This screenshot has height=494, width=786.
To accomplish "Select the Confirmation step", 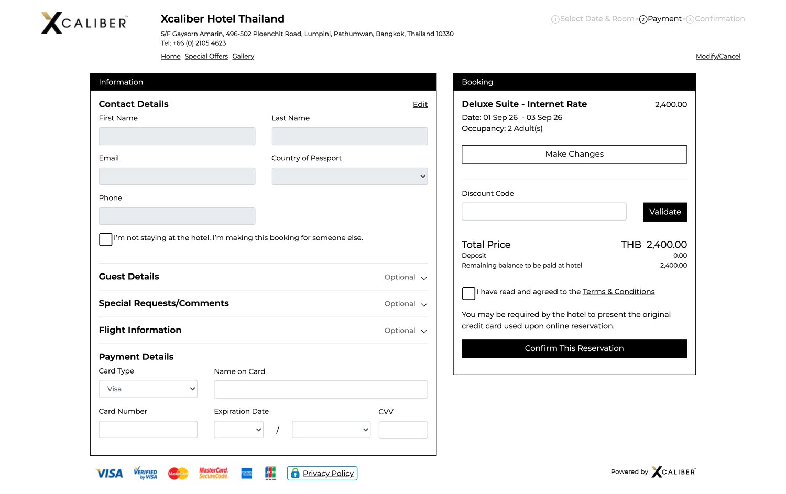I will coord(715,19).
